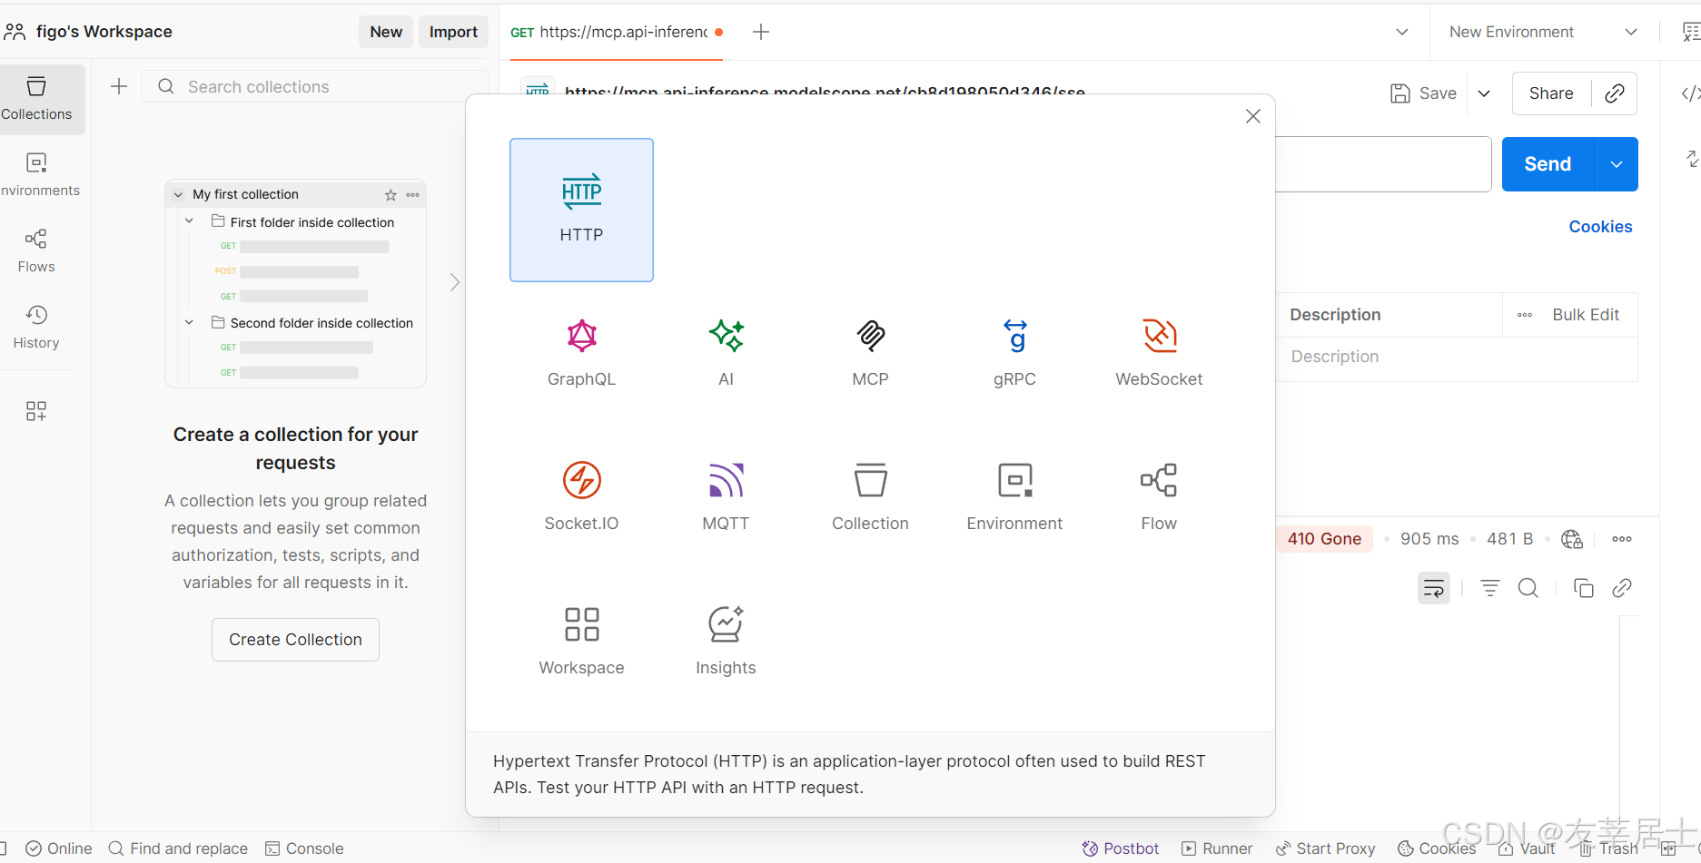Select the HTTP request tile
Screen dimensions: 1701x863
pyautogui.click(x=581, y=210)
